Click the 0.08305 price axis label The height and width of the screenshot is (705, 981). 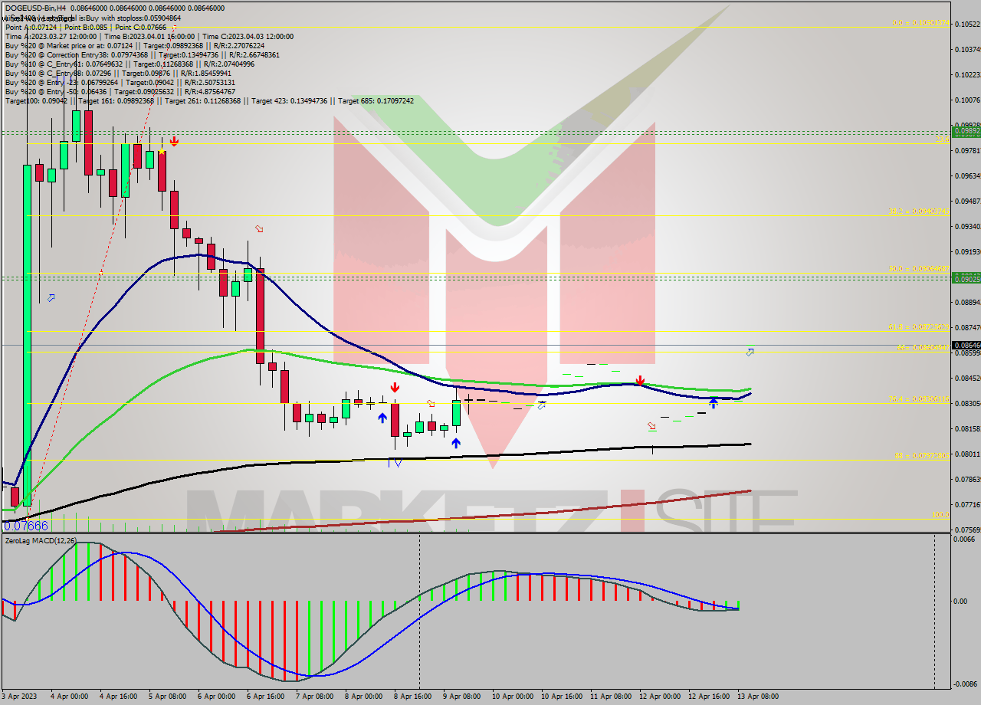tap(966, 403)
